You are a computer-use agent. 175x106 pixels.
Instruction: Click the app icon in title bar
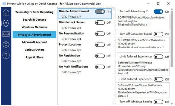click(4, 4)
